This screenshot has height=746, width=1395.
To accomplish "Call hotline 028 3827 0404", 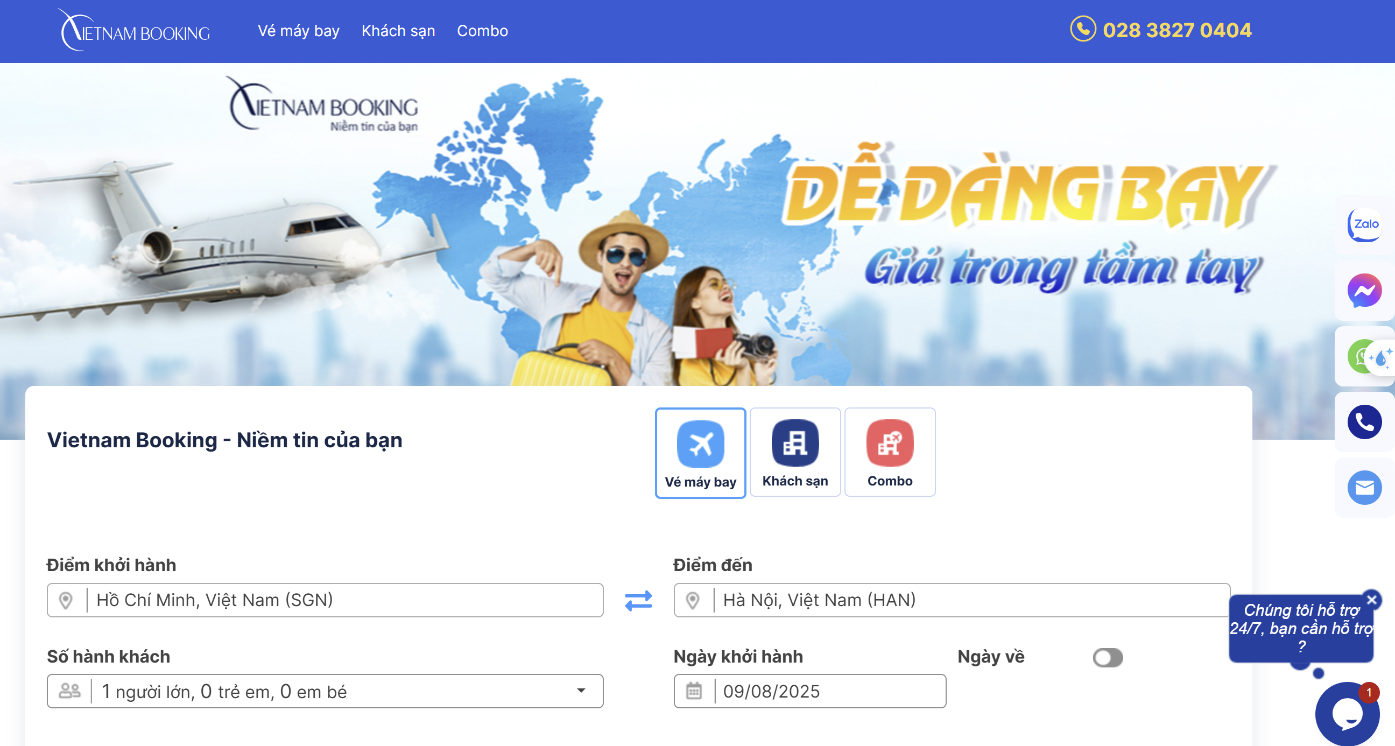I will pos(1176,30).
